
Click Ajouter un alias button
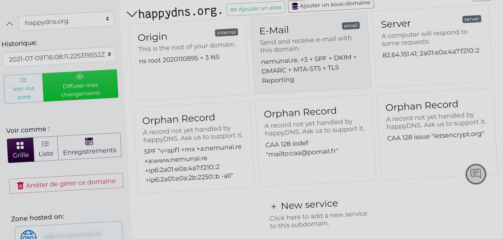click(256, 8)
